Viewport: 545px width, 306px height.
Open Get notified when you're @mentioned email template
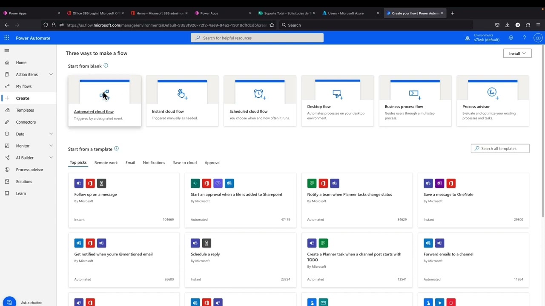pyautogui.click(x=124, y=260)
